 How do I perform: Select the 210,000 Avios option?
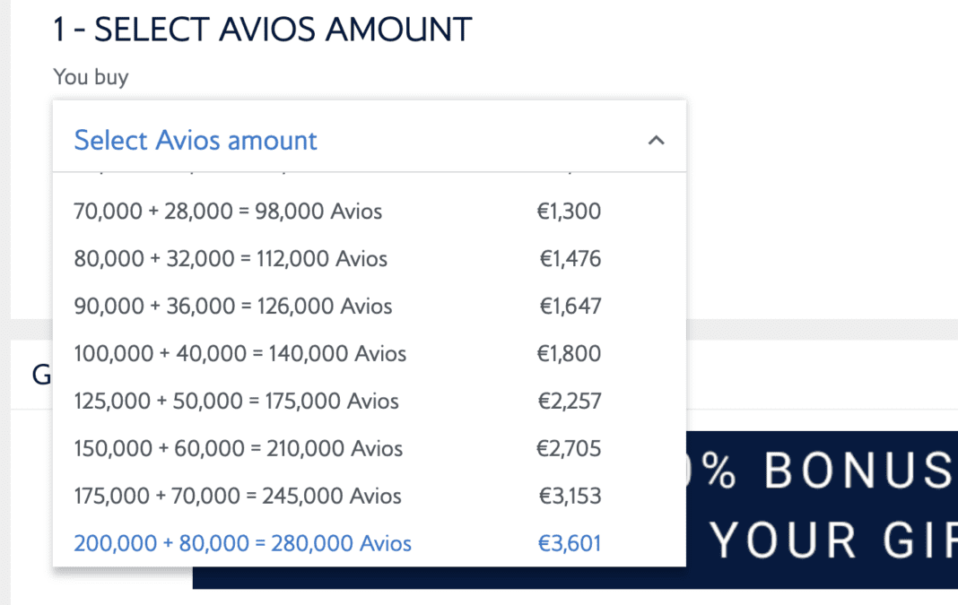pyautogui.click(x=369, y=449)
